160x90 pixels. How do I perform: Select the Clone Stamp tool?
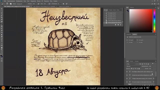pos(2,26)
